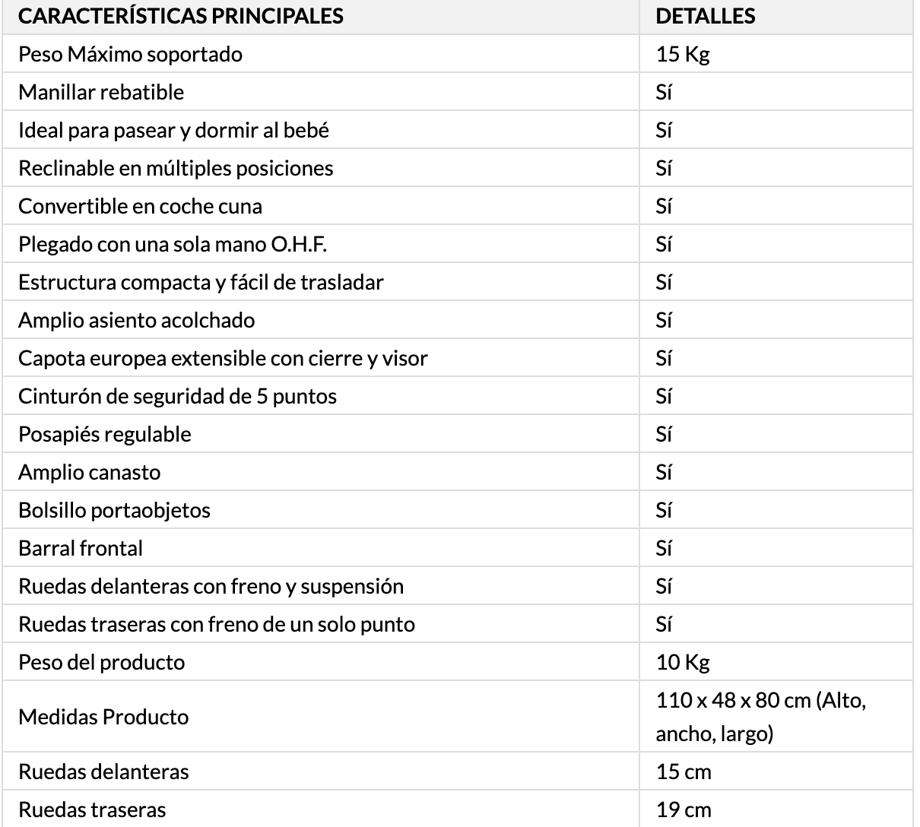920x827 pixels.
Task: Click the 15 Kg maximum weight value
Action: (x=683, y=55)
